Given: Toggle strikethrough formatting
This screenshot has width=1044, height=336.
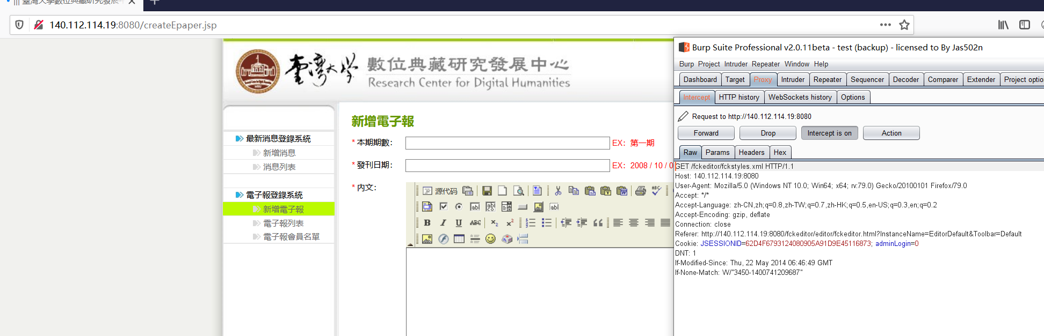Looking at the screenshot, I should (475, 223).
